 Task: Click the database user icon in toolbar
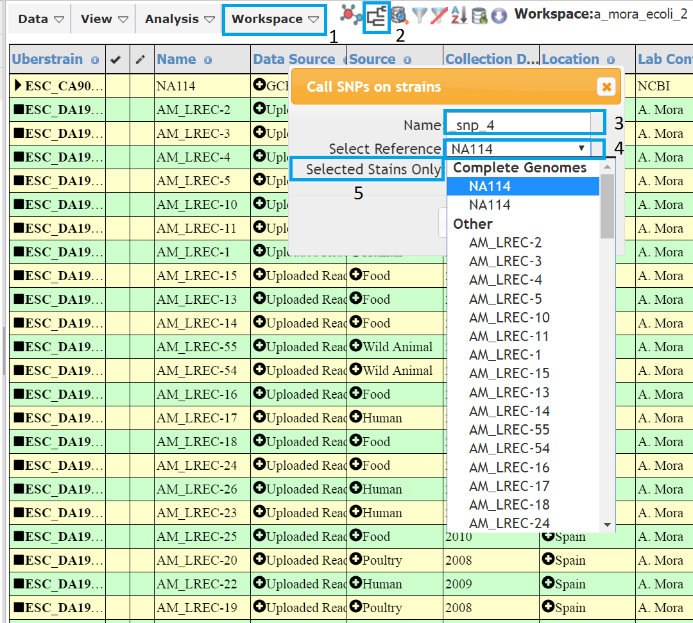(479, 16)
